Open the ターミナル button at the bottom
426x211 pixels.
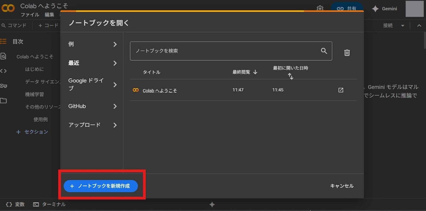tap(49, 204)
